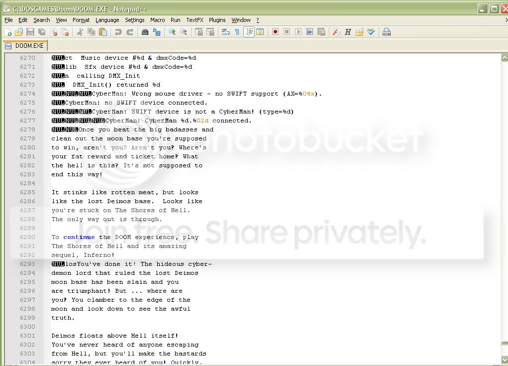Click the New file icon
This screenshot has height=366, width=508.
tap(7, 32)
